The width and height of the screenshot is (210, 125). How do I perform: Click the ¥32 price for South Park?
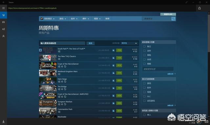click(x=135, y=51)
